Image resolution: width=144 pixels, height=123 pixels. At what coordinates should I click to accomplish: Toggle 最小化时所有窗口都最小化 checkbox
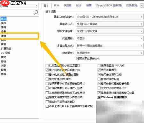point(47,70)
